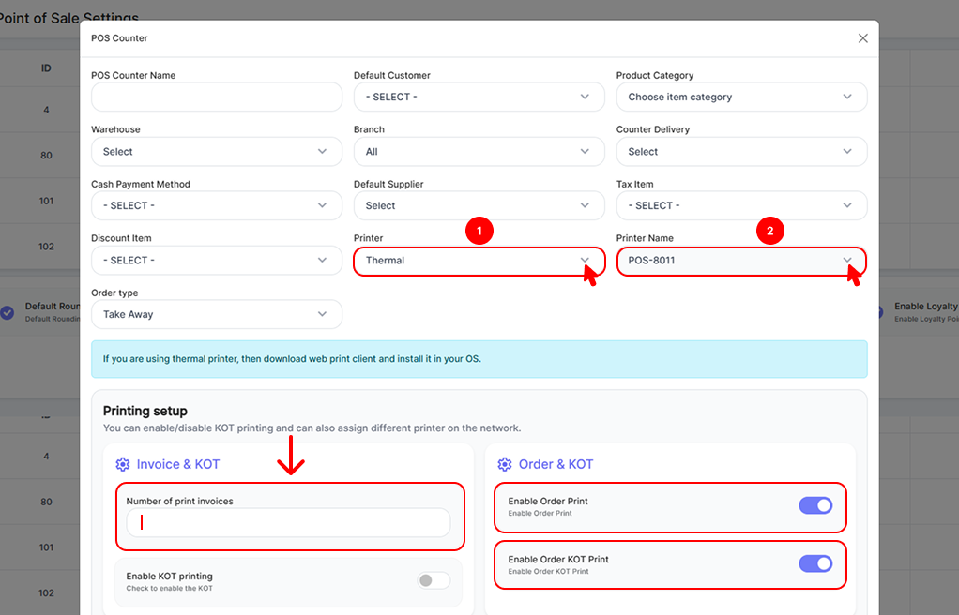Click the POS Counter Name field
The width and height of the screenshot is (959, 615).
coord(216,97)
